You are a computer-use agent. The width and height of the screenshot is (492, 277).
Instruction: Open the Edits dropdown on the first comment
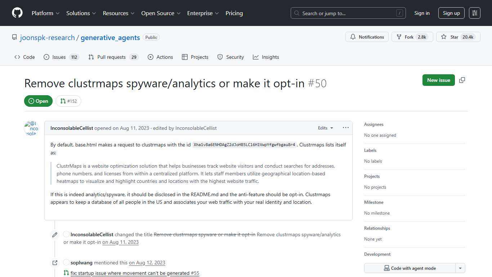[x=325, y=128]
